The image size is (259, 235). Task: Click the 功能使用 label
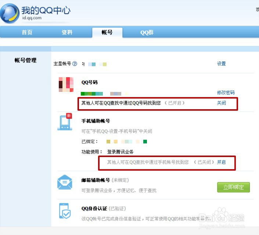[x=92, y=152]
